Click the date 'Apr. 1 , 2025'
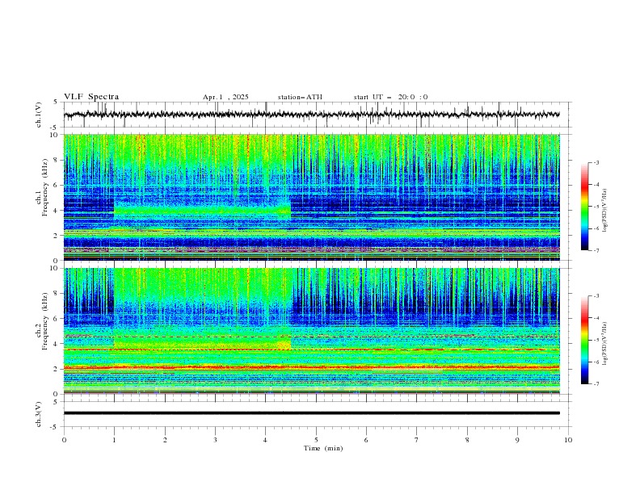Viewport: 640px width, 494px height. (225, 97)
